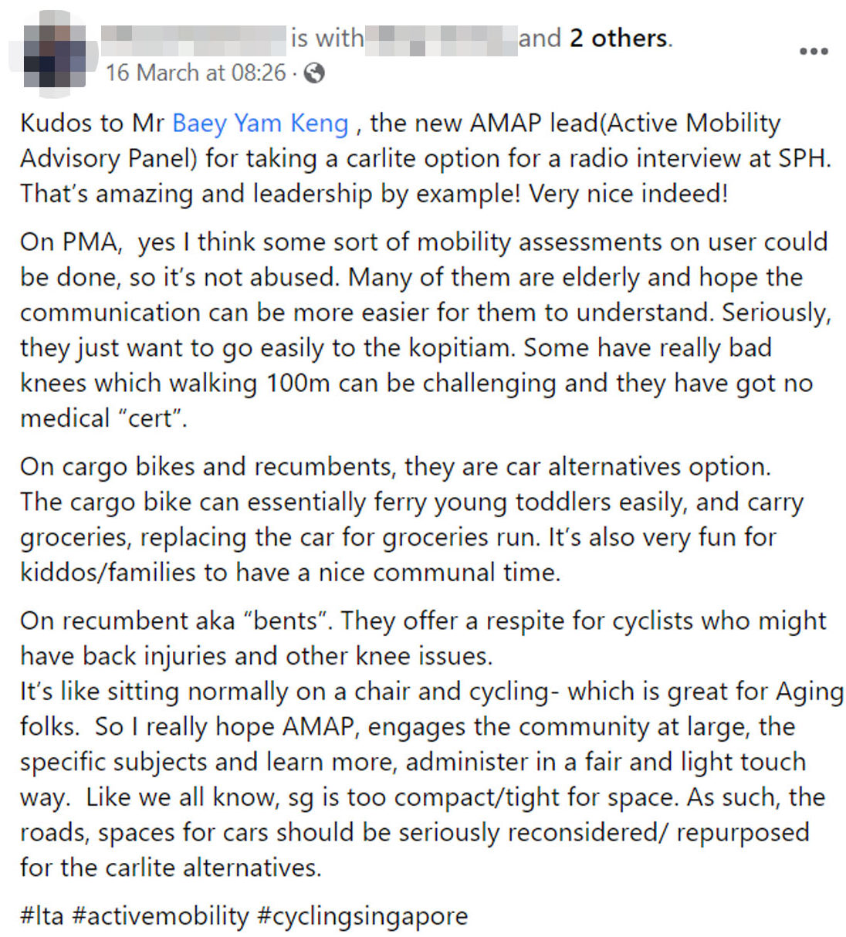Open the blurred post author name

[x=194, y=39]
